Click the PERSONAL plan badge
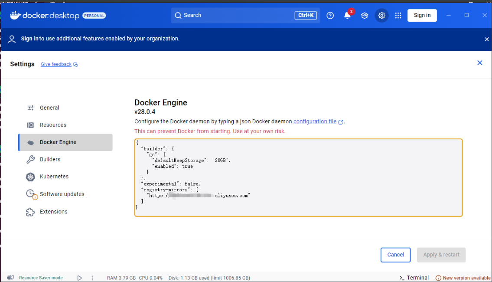 tap(94, 15)
